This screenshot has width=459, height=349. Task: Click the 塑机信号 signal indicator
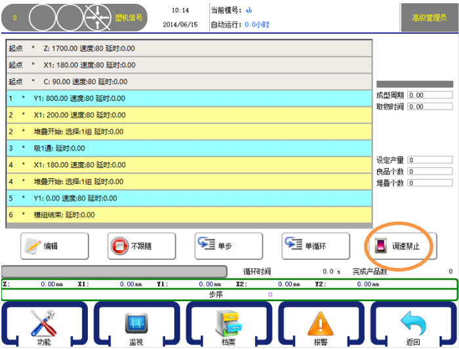[128, 18]
